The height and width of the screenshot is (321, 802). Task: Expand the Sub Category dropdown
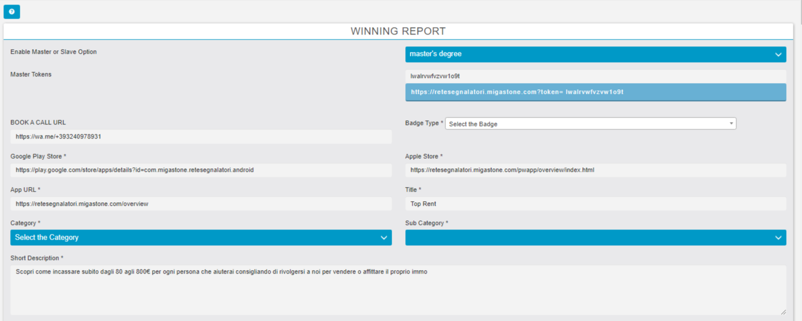pyautogui.click(x=589, y=237)
